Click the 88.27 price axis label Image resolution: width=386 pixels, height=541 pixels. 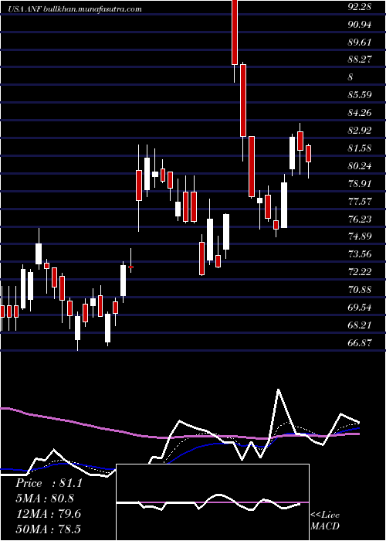point(360,60)
